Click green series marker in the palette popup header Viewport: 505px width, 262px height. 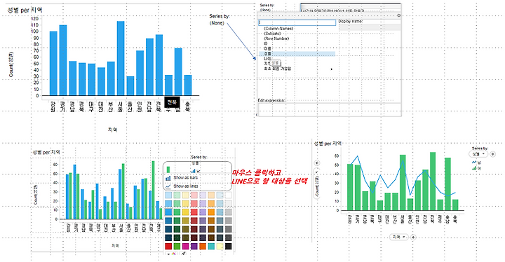(168, 170)
